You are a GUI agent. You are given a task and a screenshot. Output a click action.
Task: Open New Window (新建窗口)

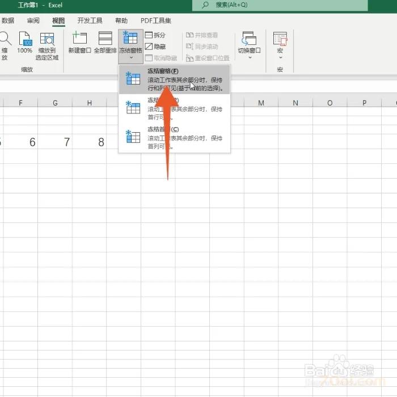point(79,43)
